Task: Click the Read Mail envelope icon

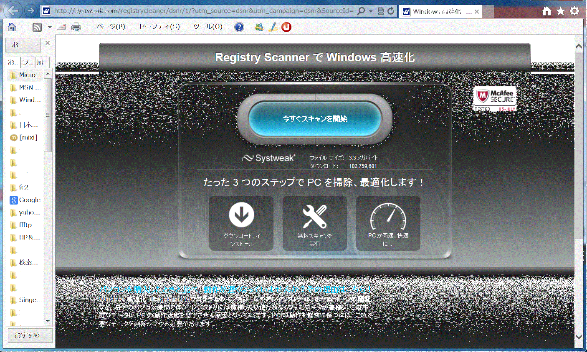Action: 61,27
